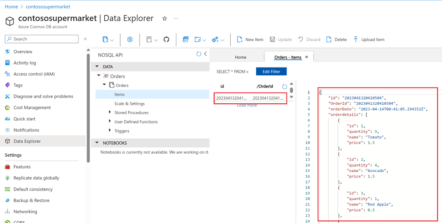442x223 pixels.
Task: Click the Cost Management icon
Action: click(8, 108)
